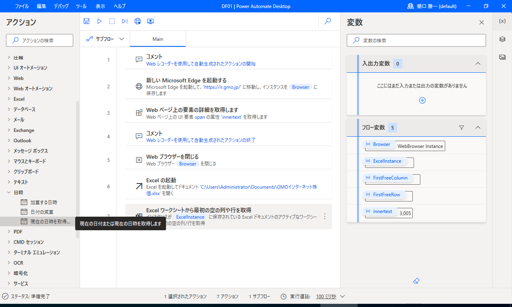Expand the UI オートメーション group
This screenshot has width=512, height=307.
pos(9,68)
